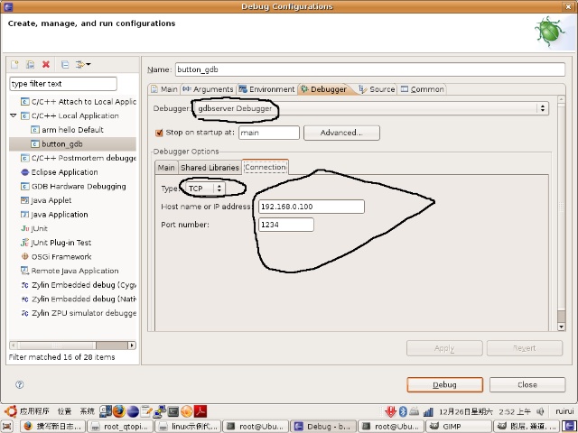Click the Eclipse Application icon in tree
Viewport: 578px width, 433px height.
click(x=24, y=172)
